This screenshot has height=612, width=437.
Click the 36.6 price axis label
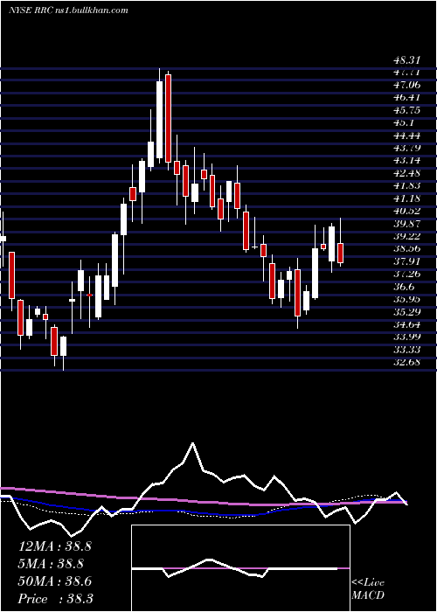pyautogui.click(x=404, y=287)
